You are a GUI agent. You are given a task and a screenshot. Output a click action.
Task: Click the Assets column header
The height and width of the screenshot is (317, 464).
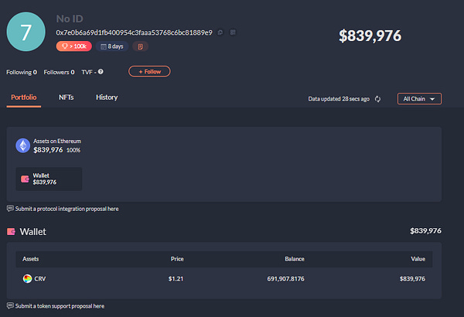[x=31, y=259]
